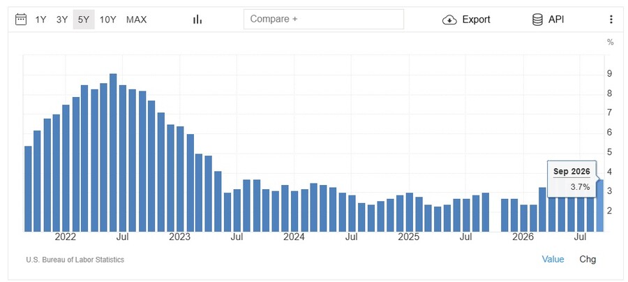Open the API link
This screenshot has height=282, width=628.
[x=556, y=20]
